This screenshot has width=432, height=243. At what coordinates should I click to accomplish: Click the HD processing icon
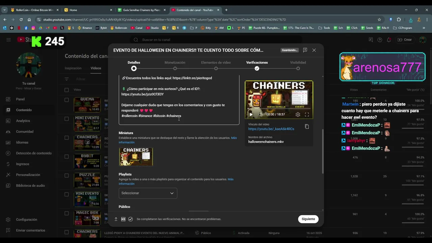[123, 219]
